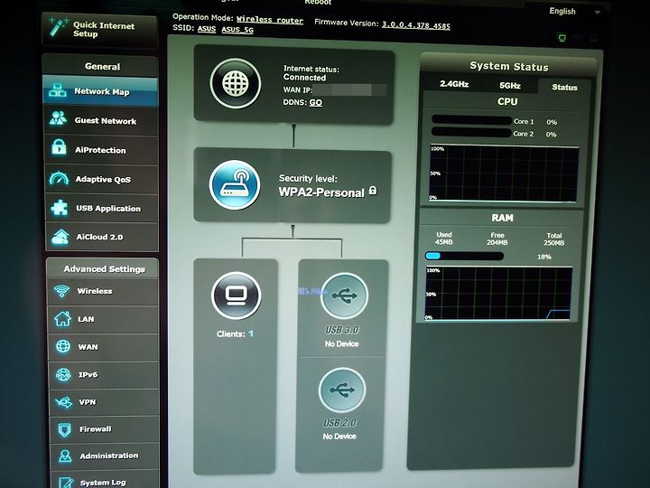Screen dimensions: 650x488
Task: Click the Internet status Connected text
Action: (305, 77)
